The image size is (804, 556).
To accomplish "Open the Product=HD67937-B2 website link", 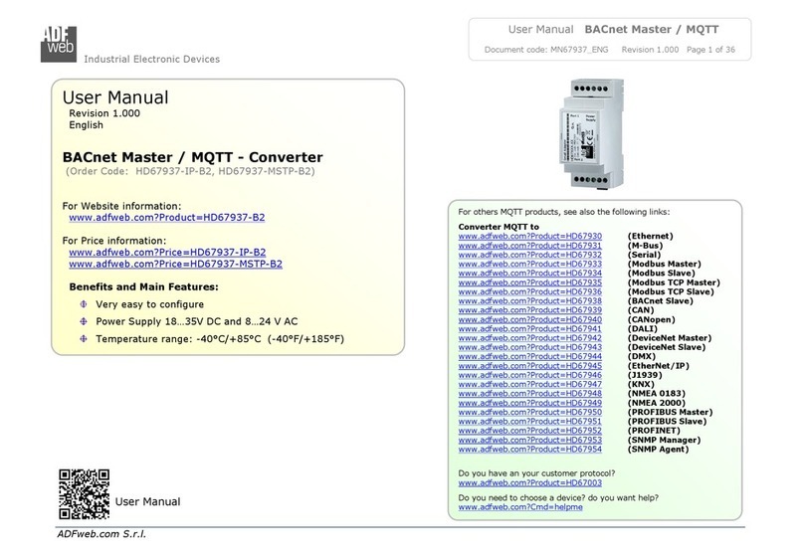I will 166,217.
